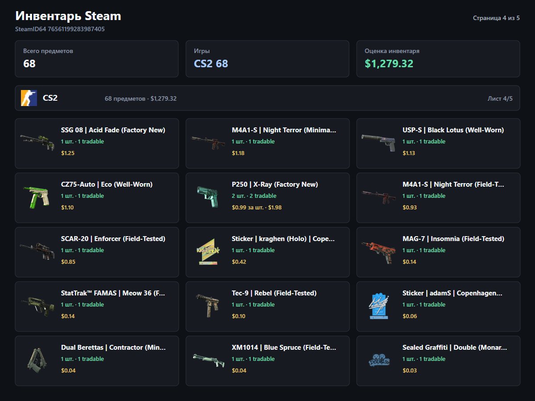Open M4A1-S | Night Terror (Minimal) title
This screenshot has height=401, width=535.
[x=284, y=130]
